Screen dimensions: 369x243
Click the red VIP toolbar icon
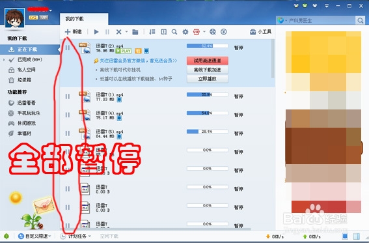point(197,32)
